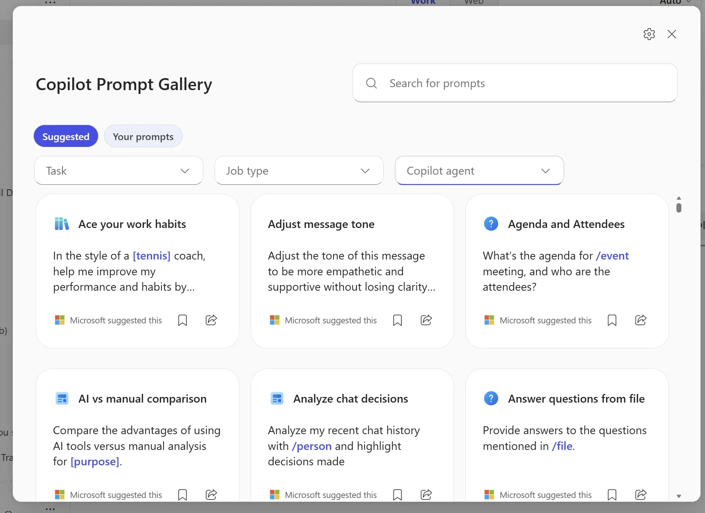The width and height of the screenshot is (705, 513).
Task: Click Microsoft logo on Agenda and Attendees card
Action: click(489, 320)
